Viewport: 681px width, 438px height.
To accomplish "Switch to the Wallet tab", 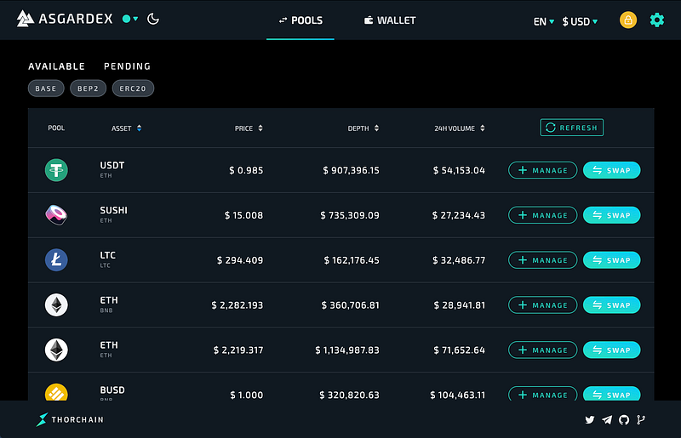I will click(x=390, y=20).
